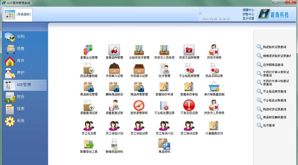Select 采购 in left sidebar
Screen dimensions: 298x165
click(21, 36)
